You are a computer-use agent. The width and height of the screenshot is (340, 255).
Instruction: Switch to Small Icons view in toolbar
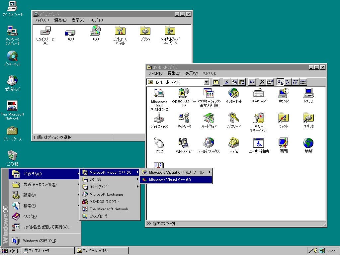[288, 82]
